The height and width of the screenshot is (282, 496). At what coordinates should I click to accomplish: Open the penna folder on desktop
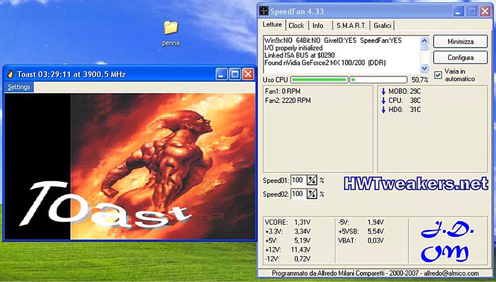click(x=171, y=33)
